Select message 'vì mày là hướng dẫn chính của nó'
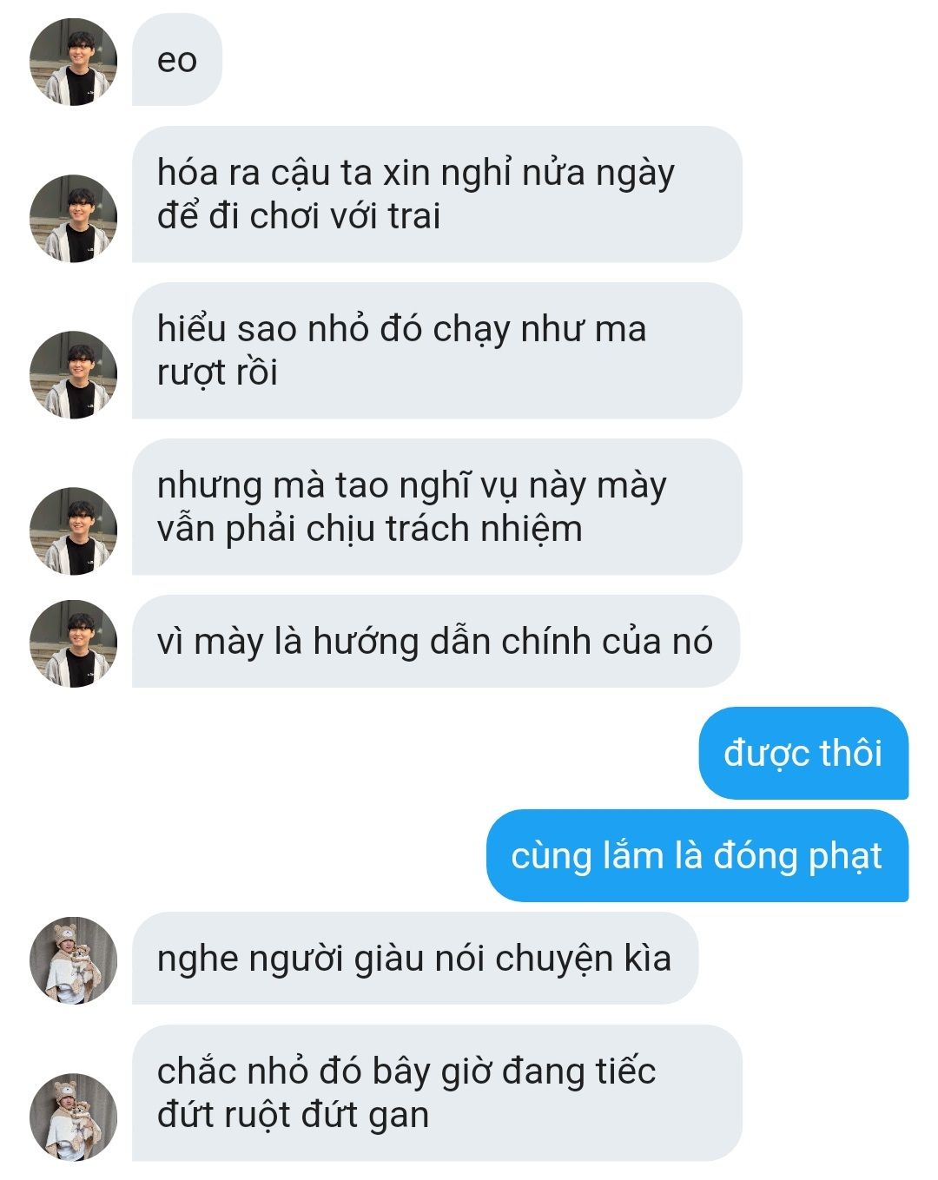Viewport: 938px width, 1180px height. (x=435, y=642)
